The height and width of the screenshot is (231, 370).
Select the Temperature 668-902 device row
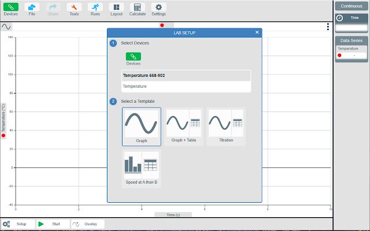point(186,76)
